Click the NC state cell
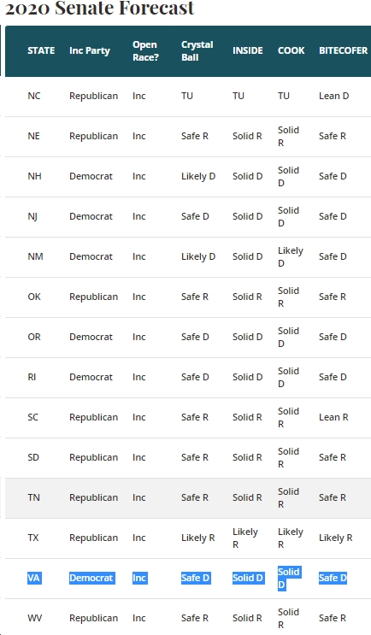The image size is (371, 635). pos(34,96)
